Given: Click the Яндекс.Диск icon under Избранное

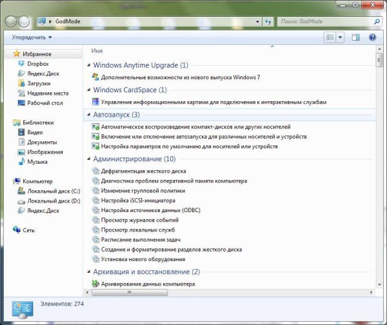Looking at the screenshot, I should (21, 74).
